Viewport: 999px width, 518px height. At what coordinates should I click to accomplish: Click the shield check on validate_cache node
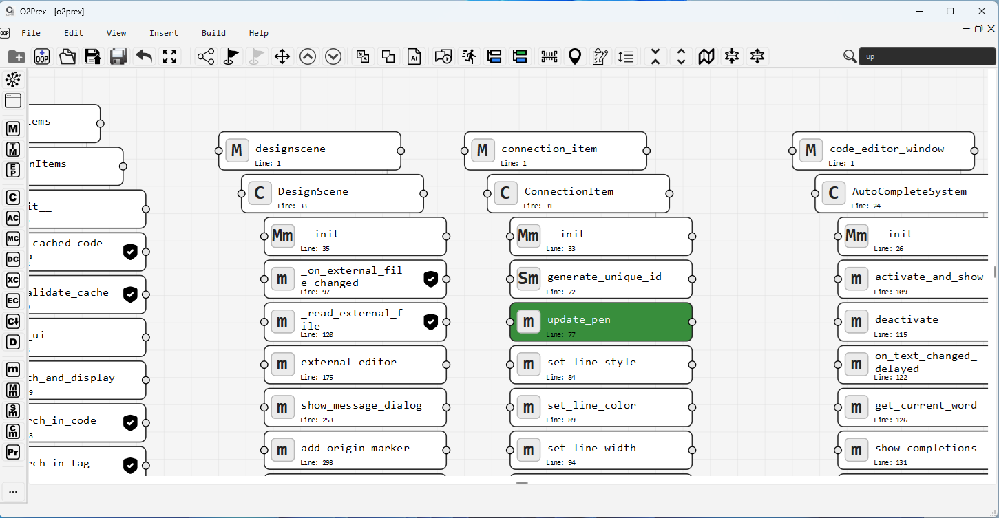point(130,294)
